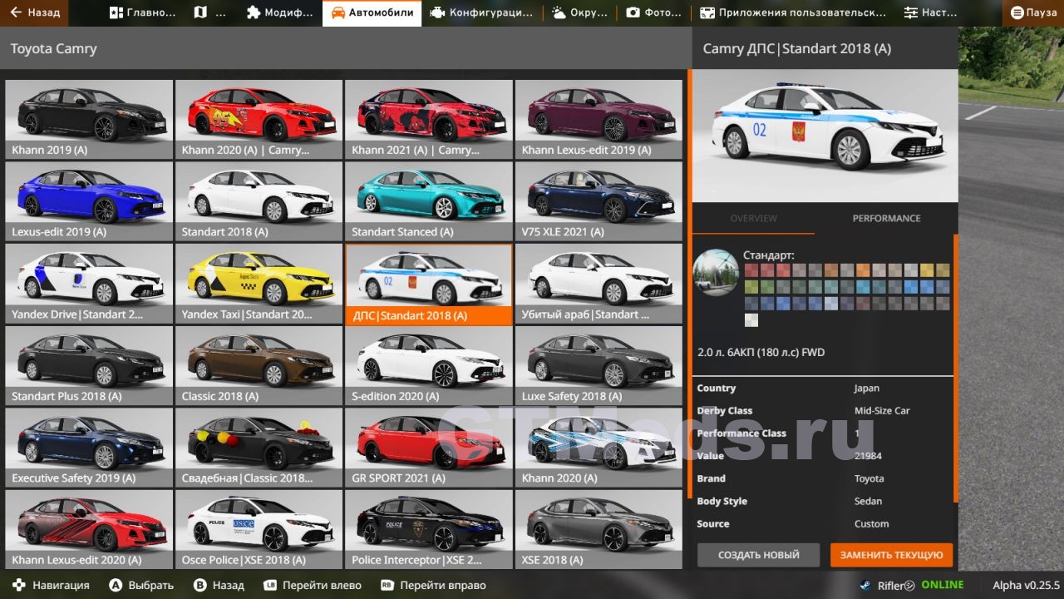Select Yandex Drive|Standart configuration
This screenshot has width=1064, height=599.
pos(89,284)
